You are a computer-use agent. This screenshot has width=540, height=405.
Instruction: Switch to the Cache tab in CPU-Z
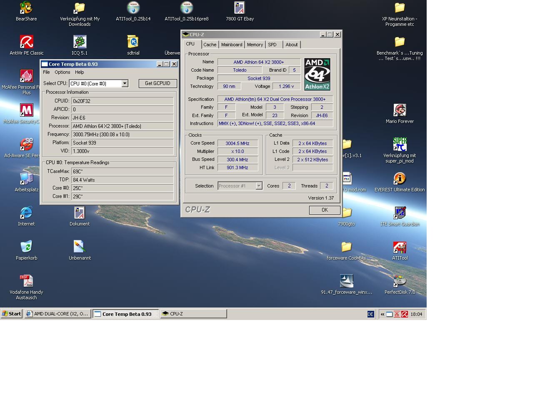[x=210, y=45]
